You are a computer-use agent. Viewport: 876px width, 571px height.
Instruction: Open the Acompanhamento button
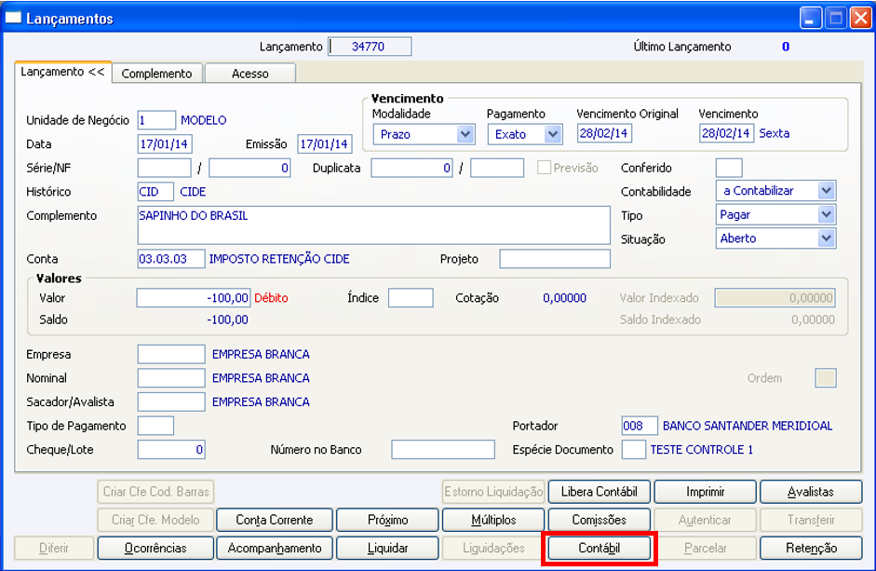[x=275, y=548]
